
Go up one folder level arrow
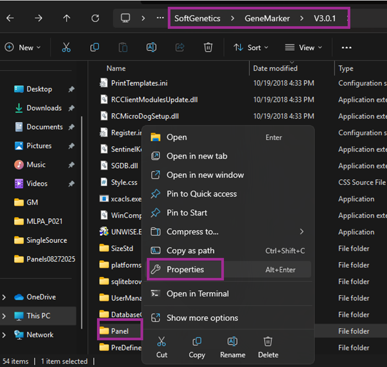point(67,18)
